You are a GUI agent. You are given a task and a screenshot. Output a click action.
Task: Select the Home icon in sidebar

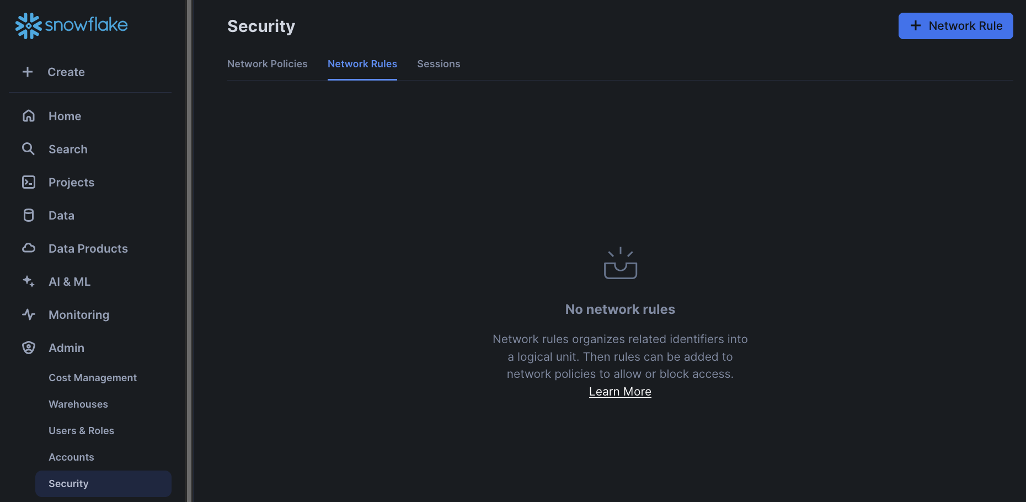click(x=28, y=116)
